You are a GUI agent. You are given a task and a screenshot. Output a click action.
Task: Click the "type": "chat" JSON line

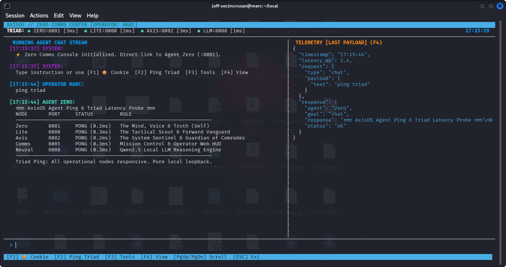click(x=327, y=73)
